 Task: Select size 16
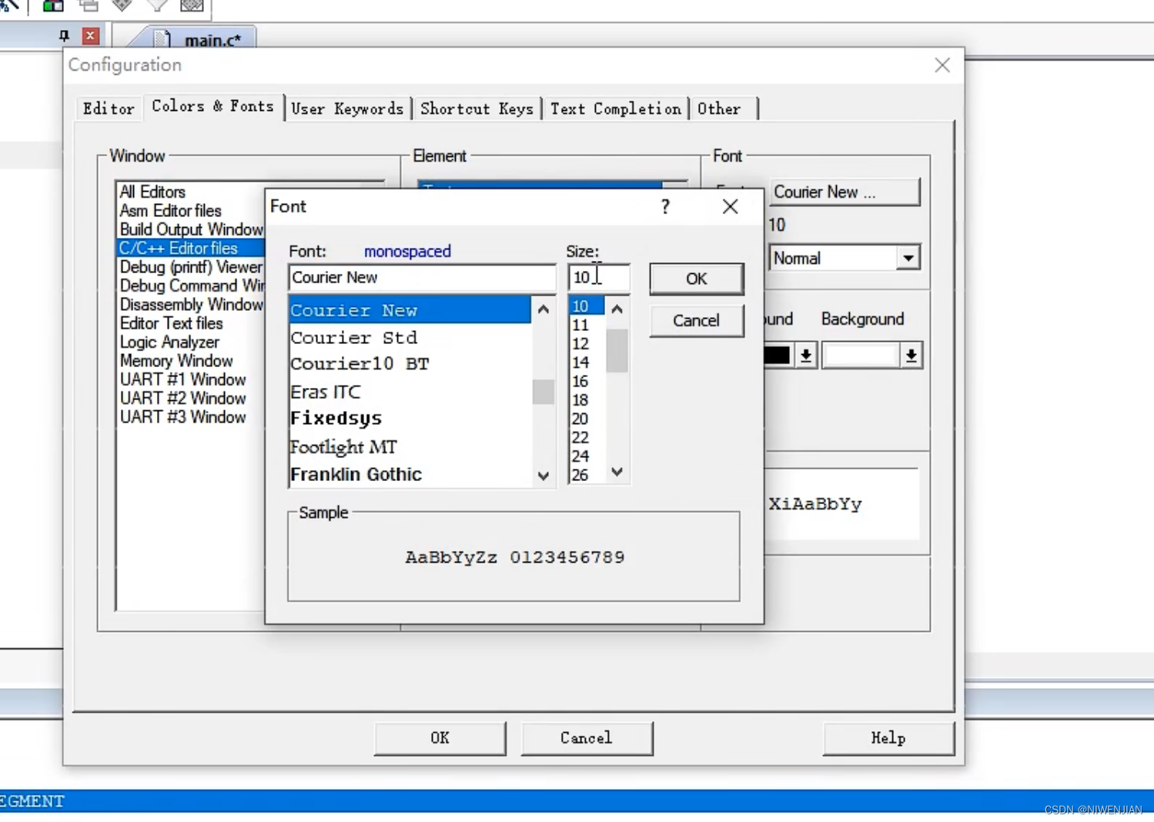click(x=587, y=382)
